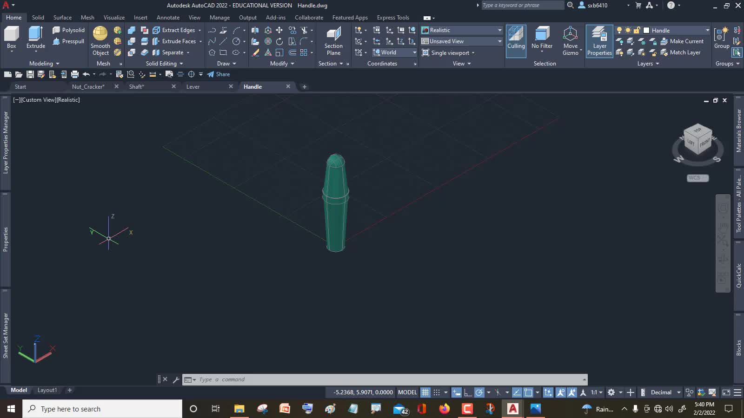Click the Presspull tool
Screen dimensions: 744x418
[x=68, y=41]
